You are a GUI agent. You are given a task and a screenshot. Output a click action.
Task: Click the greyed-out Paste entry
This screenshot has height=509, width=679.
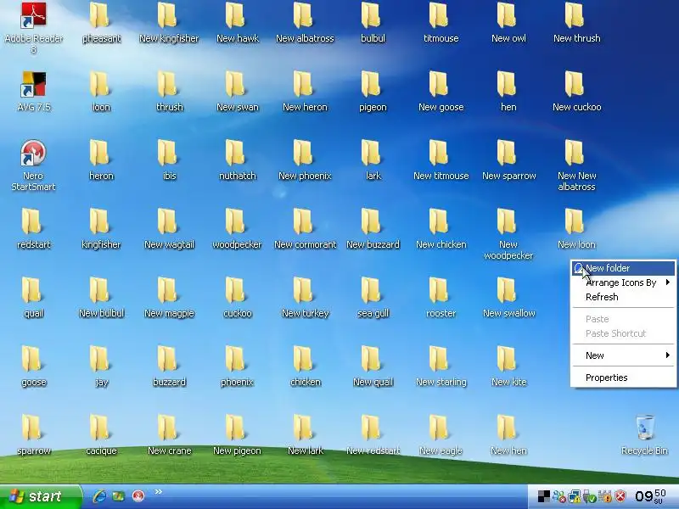[x=623, y=319]
